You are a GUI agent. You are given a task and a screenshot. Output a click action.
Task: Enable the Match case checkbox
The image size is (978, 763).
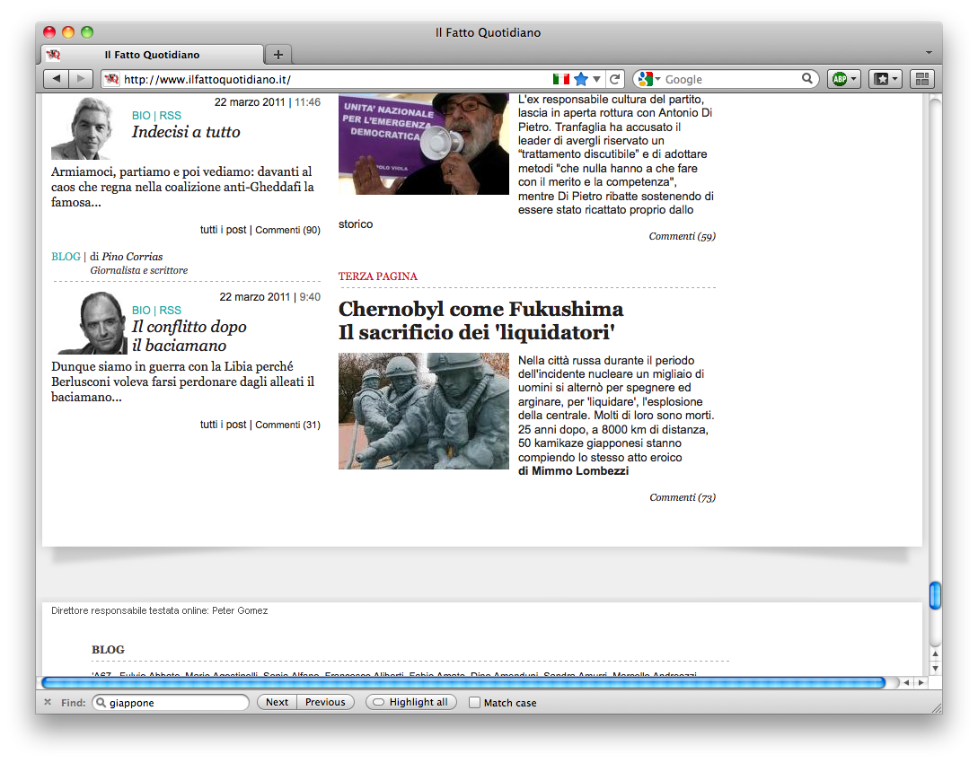coord(475,703)
